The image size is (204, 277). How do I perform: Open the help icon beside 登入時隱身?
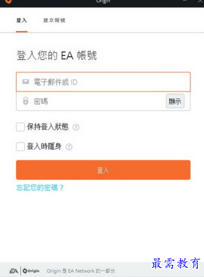(69, 146)
